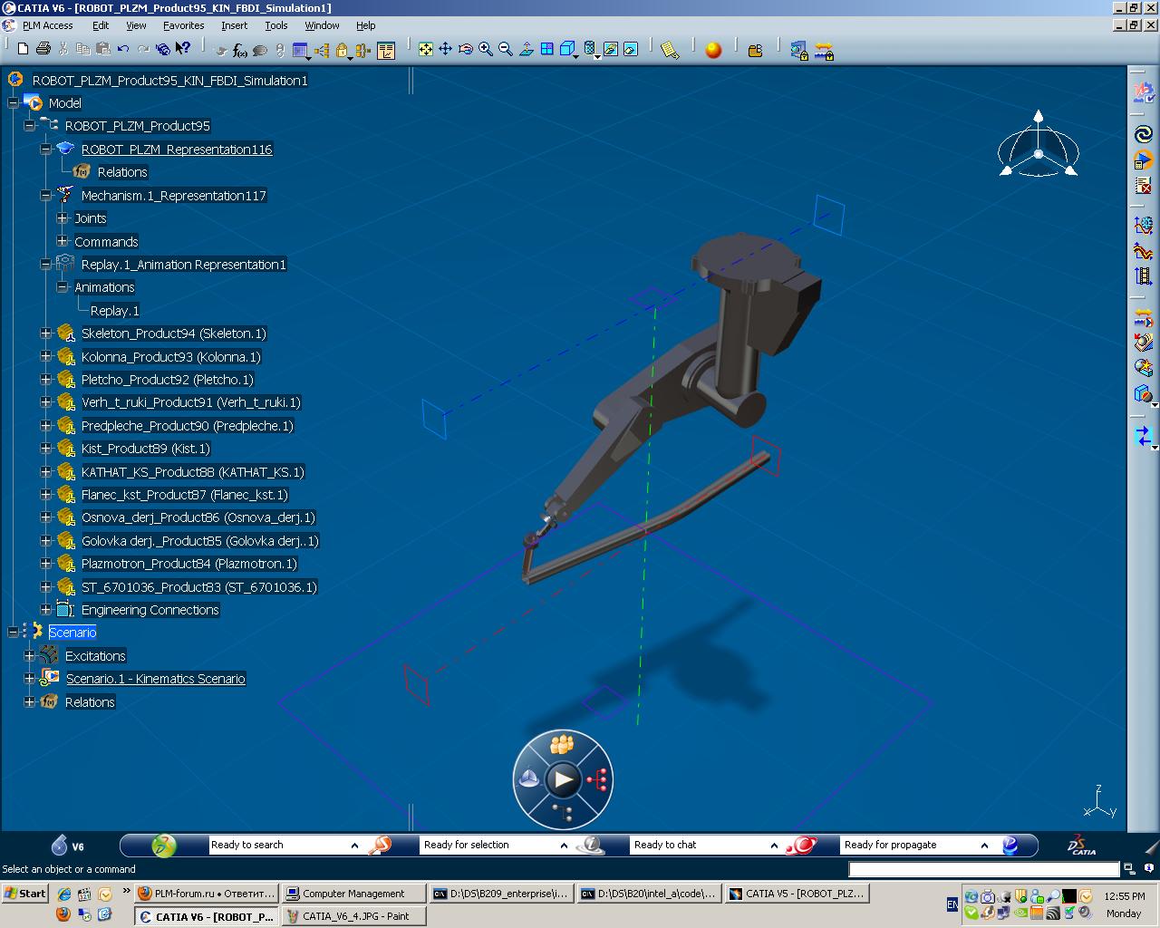Image resolution: width=1160 pixels, height=928 pixels.
Task: Click the locked double-arrow toolbar icon
Action: click(824, 51)
